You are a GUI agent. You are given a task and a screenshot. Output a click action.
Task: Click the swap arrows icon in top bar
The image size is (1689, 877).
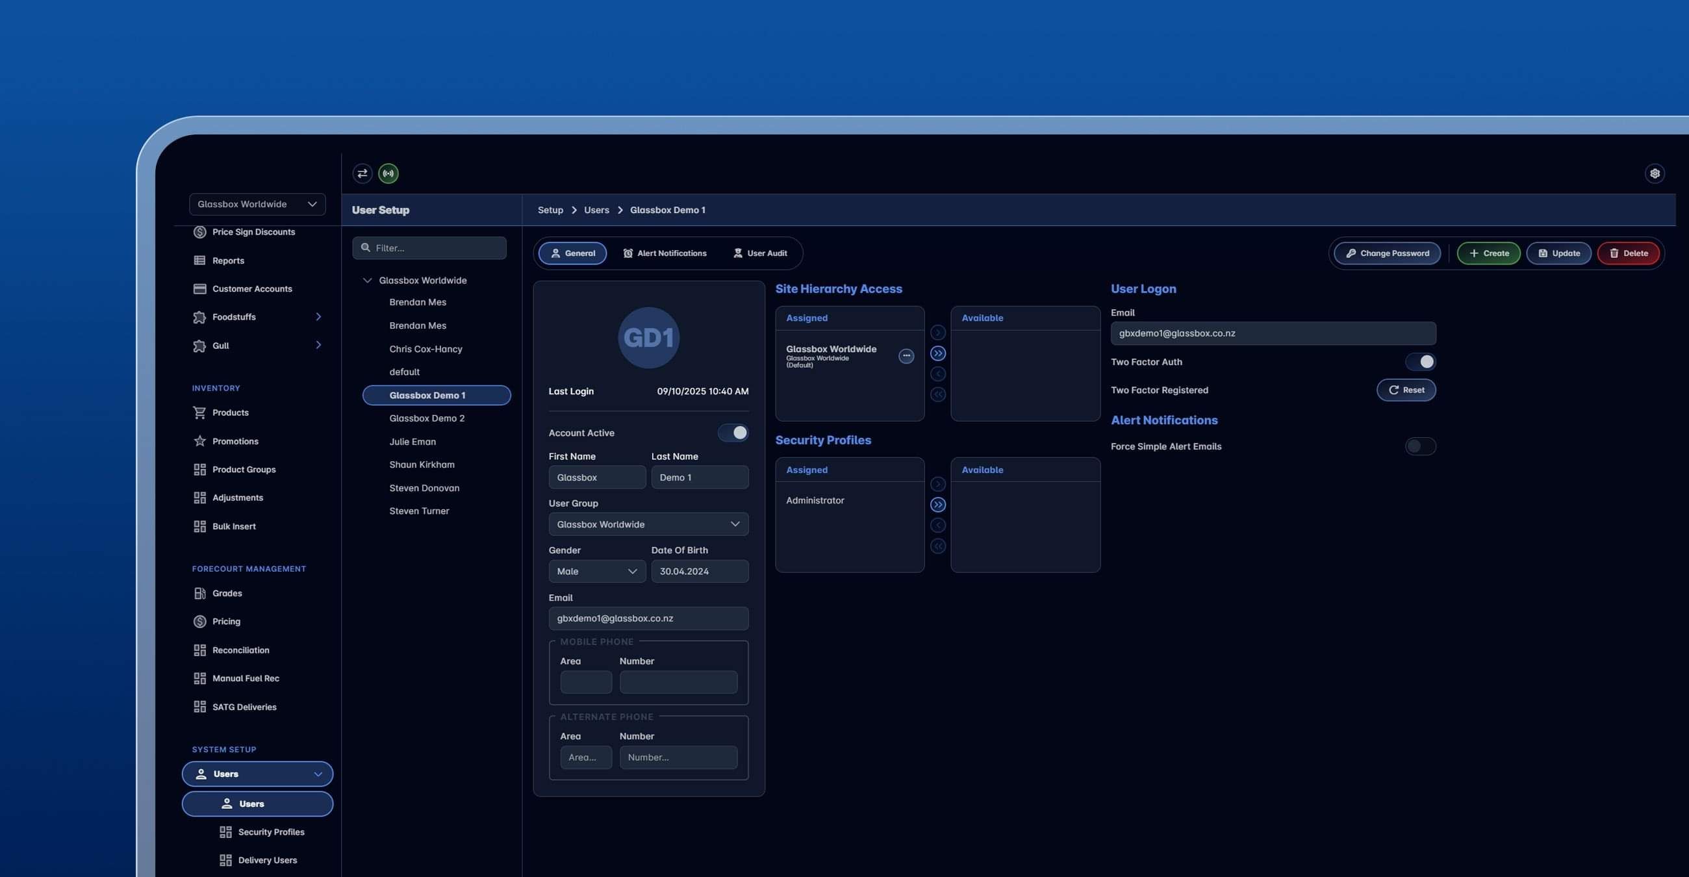click(362, 173)
